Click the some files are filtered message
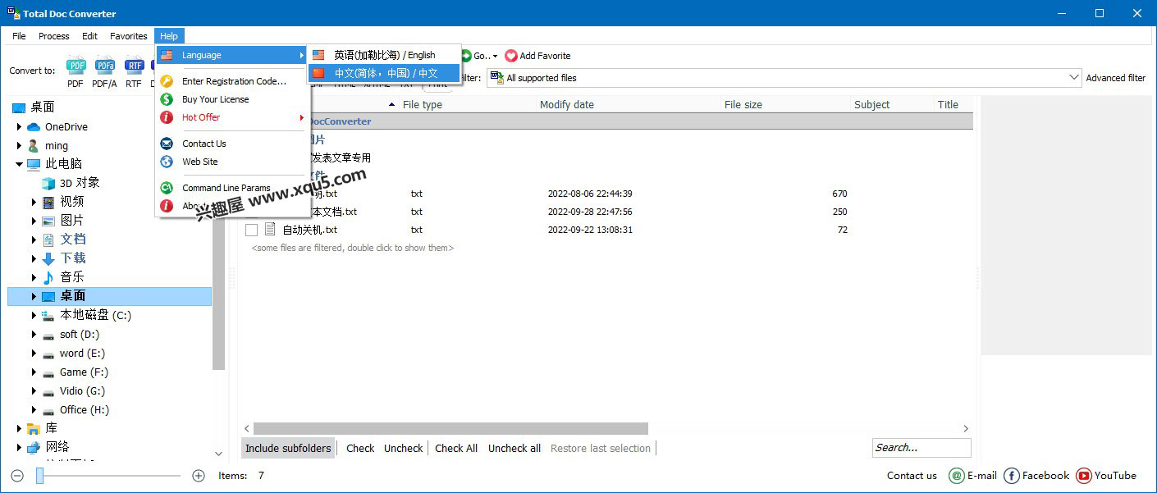Viewport: 1157px width, 493px height. click(x=353, y=248)
